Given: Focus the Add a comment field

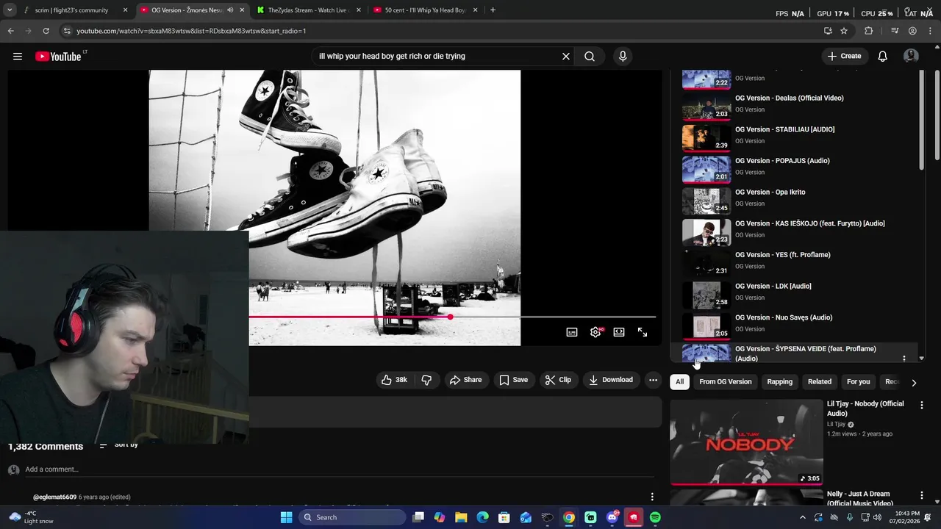Looking at the screenshot, I should click(x=338, y=469).
